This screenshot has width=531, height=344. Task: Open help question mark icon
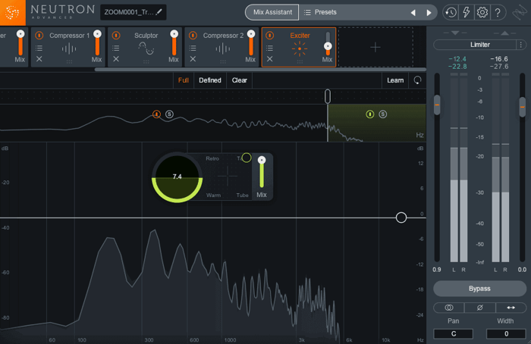point(498,13)
